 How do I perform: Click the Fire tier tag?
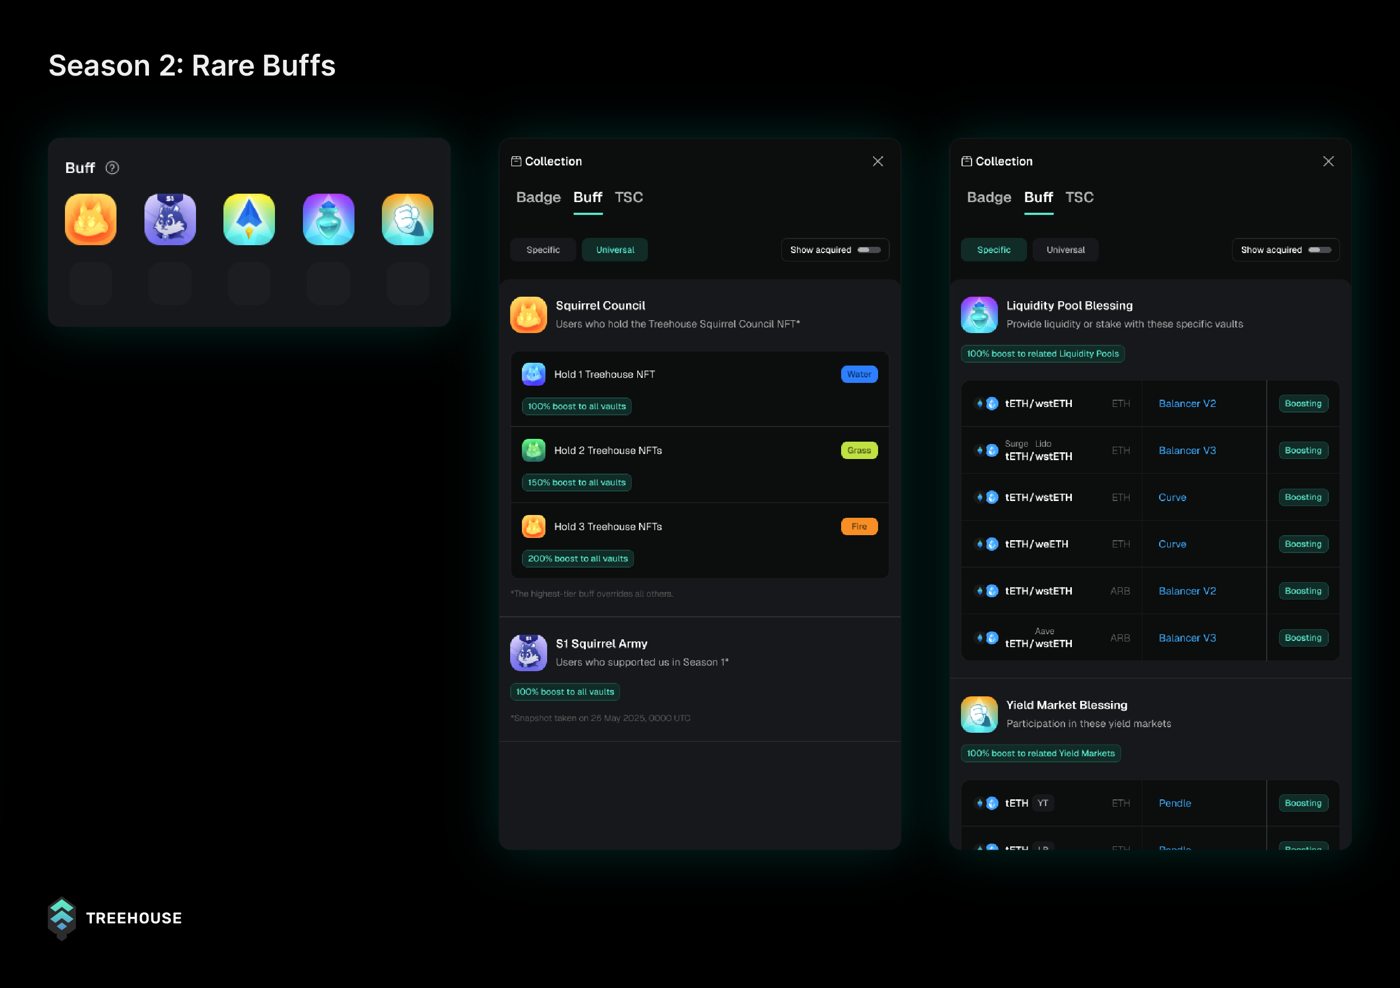[x=859, y=527]
